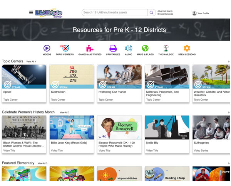
Task: Select the Topic Centers target icon
Action: [x=65, y=48]
